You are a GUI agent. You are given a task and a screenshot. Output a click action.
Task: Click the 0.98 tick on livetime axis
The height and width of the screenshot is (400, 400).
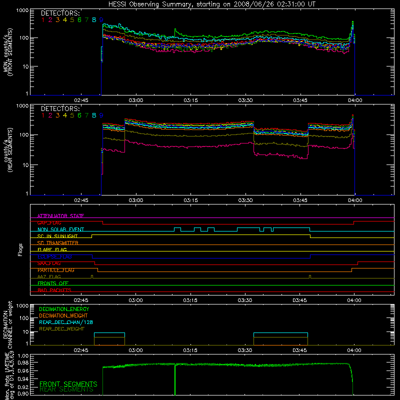[23, 362]
